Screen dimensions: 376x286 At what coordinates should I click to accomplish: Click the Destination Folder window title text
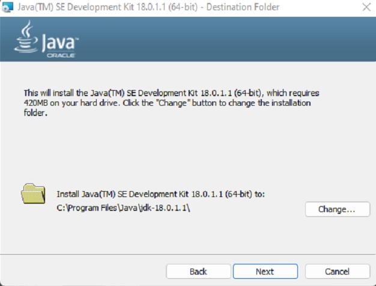(148, 7)
